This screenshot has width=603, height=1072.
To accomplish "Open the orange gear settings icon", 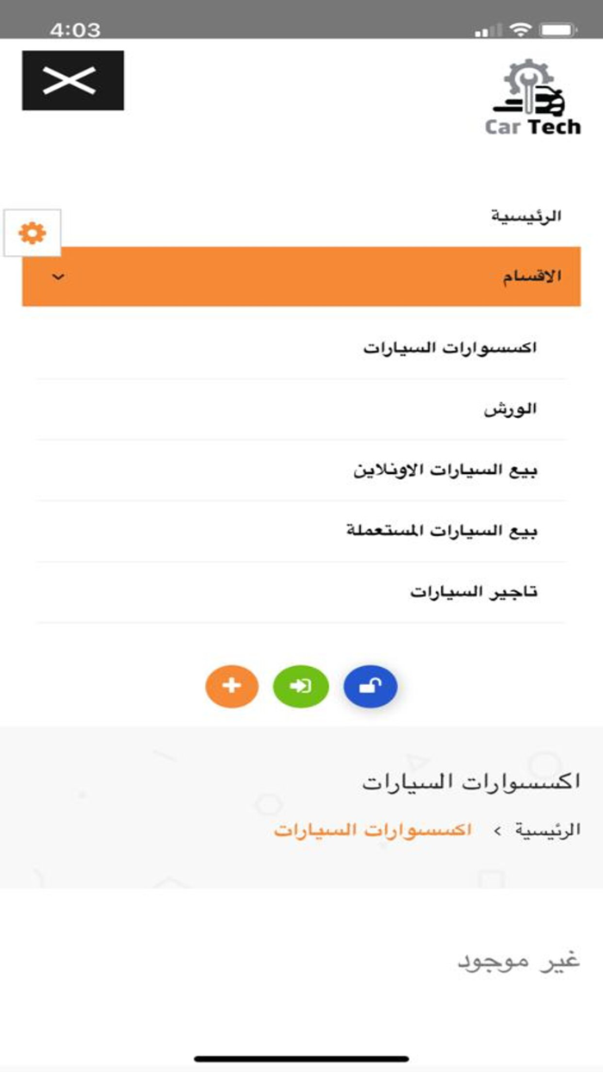I will click(33, 233).
